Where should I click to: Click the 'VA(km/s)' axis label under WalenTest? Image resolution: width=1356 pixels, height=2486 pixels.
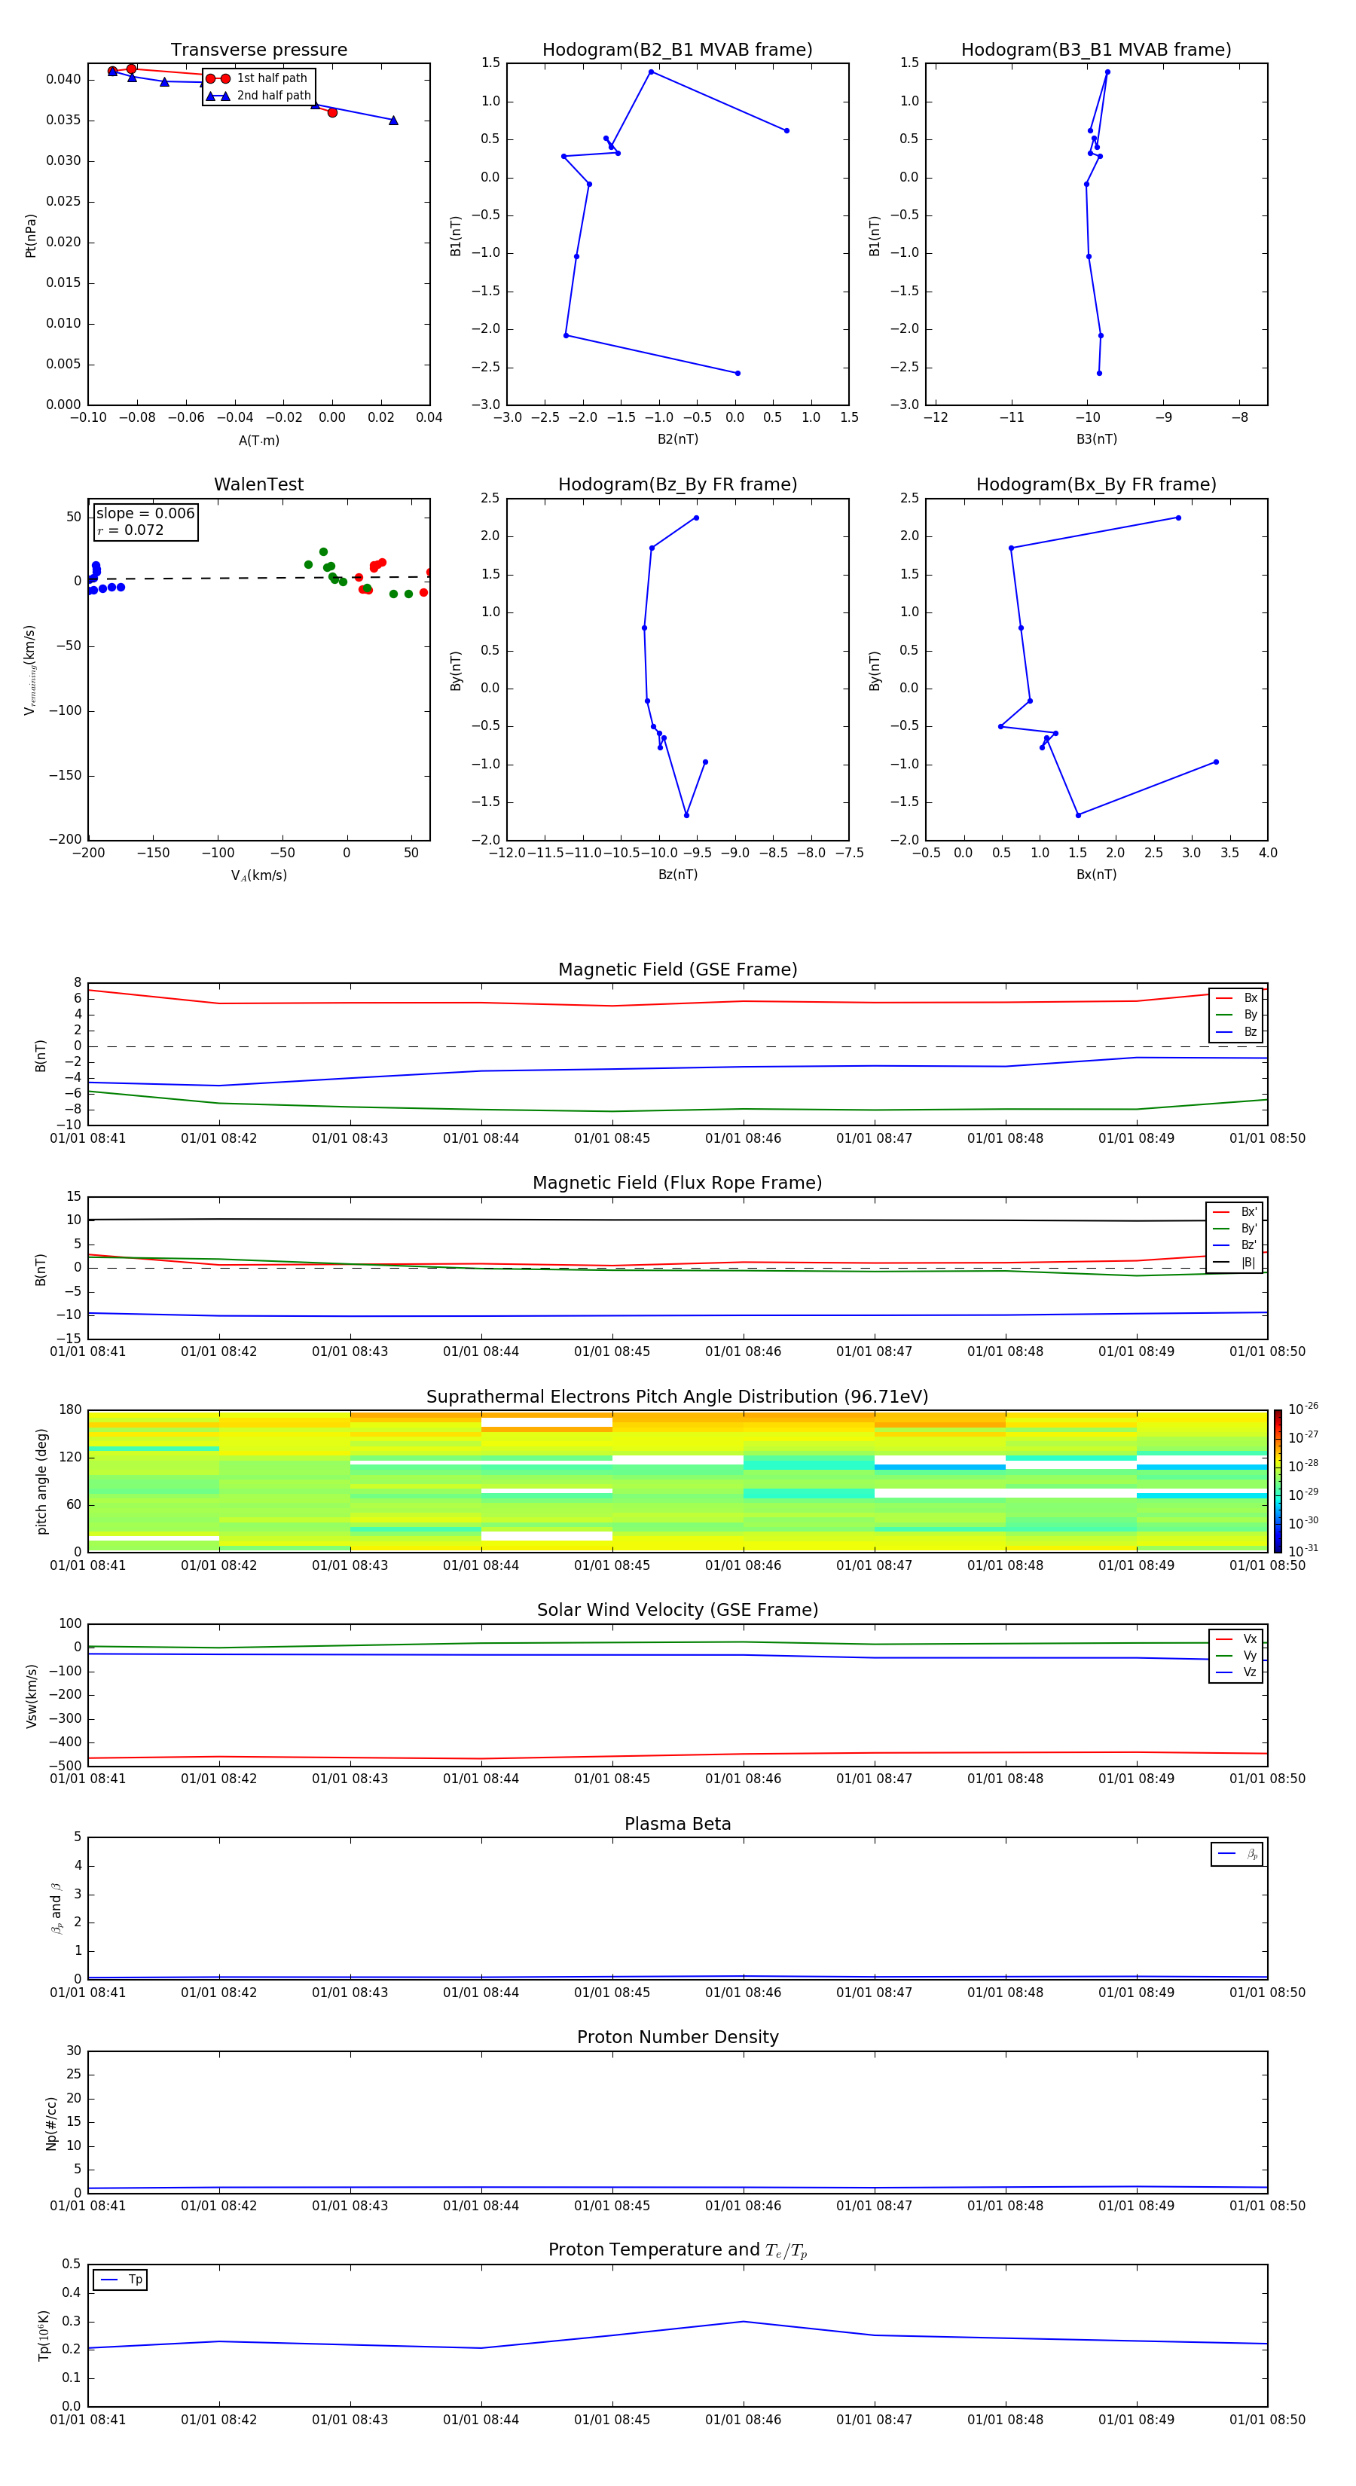[258, 875]
